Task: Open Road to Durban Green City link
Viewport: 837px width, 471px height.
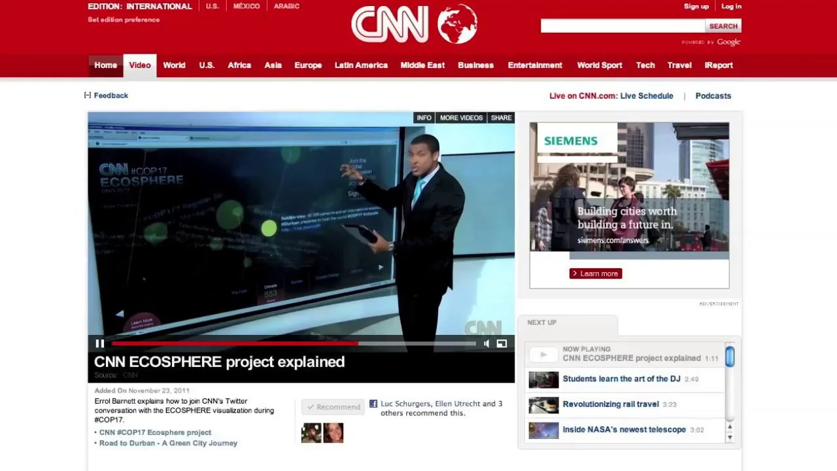Action: click(168, 443)
